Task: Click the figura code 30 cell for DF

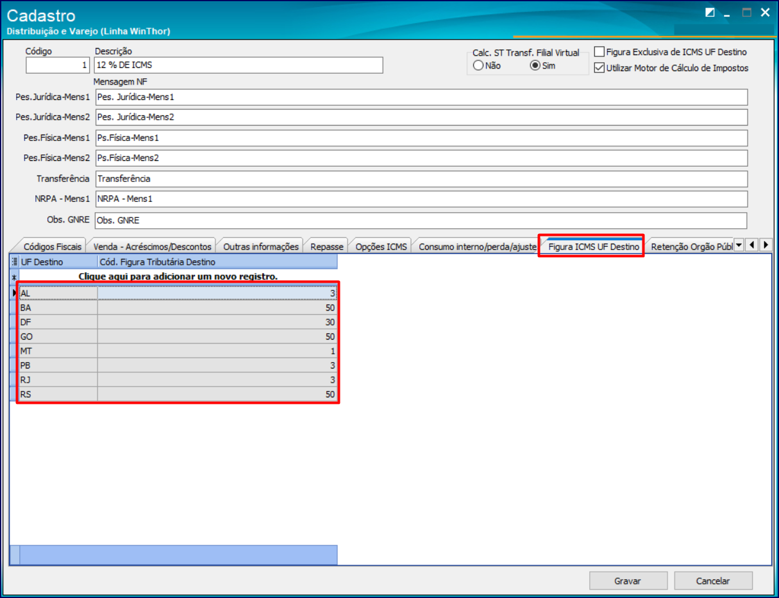Action: pos(217,322)
